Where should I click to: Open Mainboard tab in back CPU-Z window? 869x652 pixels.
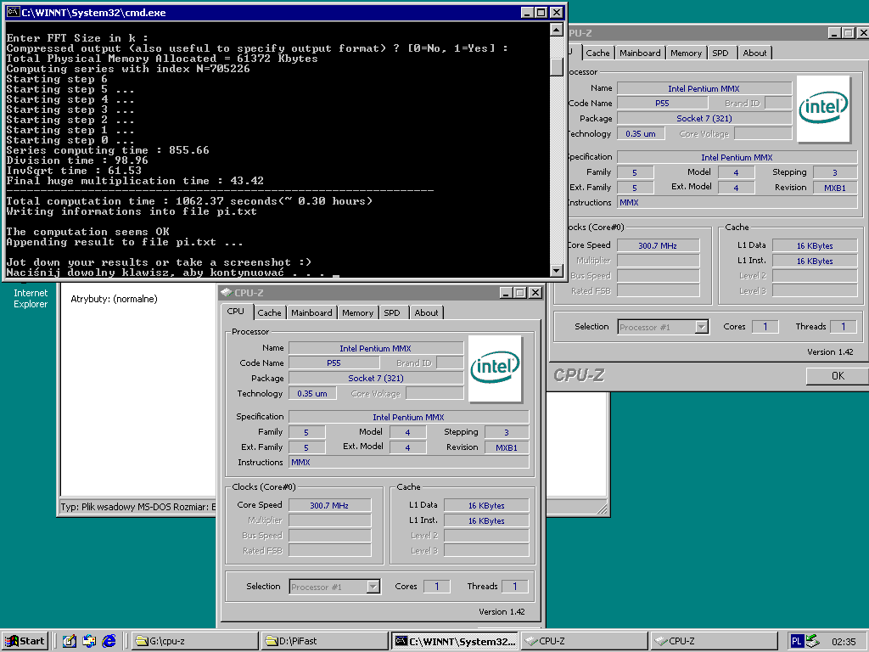pos(640,53)
